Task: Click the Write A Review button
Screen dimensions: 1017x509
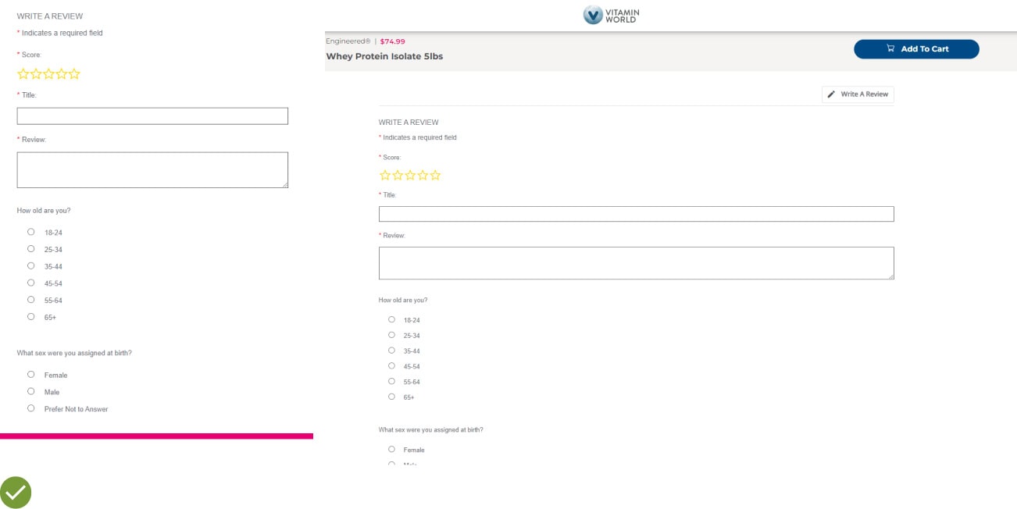Action: pos(858,94)
